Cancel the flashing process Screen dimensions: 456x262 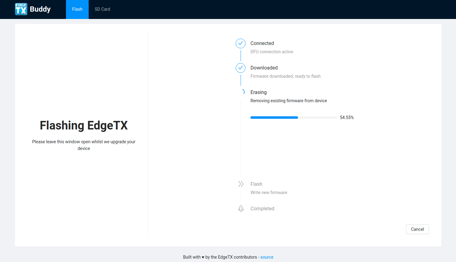[x=417, y=229]
